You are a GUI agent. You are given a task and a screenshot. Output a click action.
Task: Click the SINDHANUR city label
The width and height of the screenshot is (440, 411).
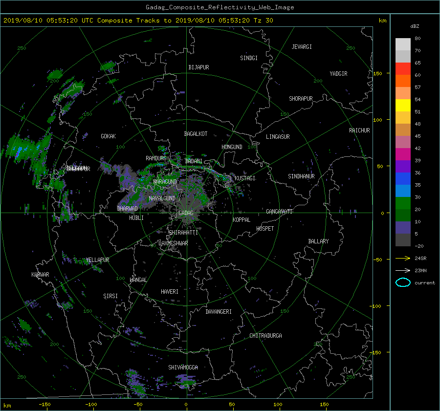(x=301, y=176)
